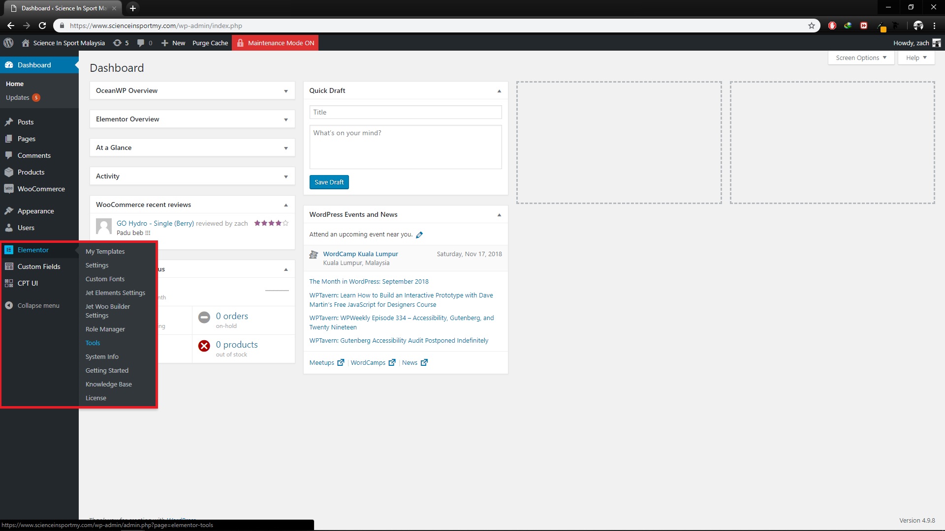
Task: Expand the Elementor Overview widget
Action: pyautogui.click(x=286, y=119)
